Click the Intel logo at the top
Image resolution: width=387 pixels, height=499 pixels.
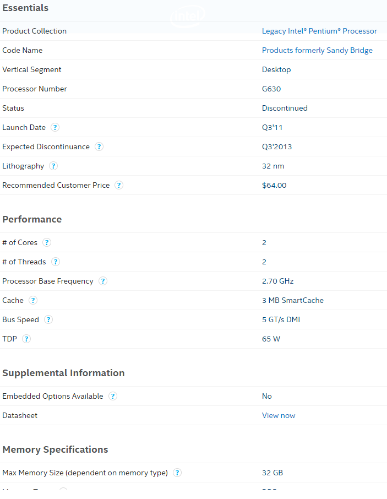[x=188, y=17]
